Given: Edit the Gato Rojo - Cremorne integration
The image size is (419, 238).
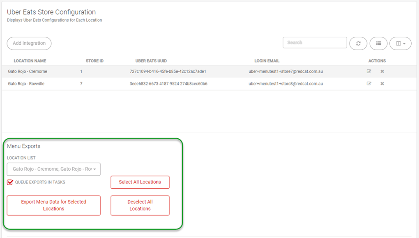Looking at the screenshot, I should [x=369, y=71].
